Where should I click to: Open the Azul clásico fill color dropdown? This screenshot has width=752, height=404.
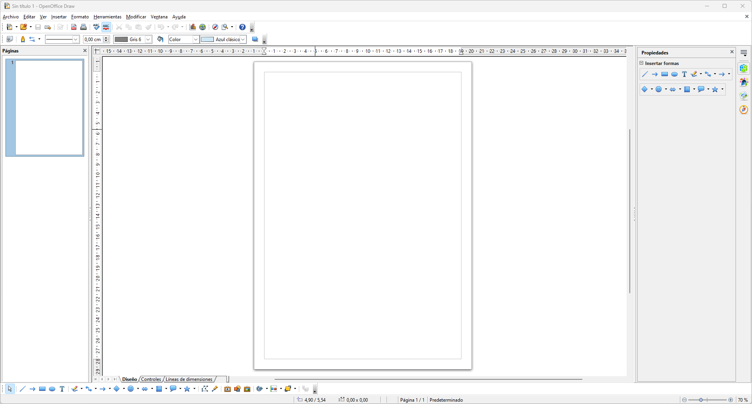pyautogui.click(x=243, y=39)
